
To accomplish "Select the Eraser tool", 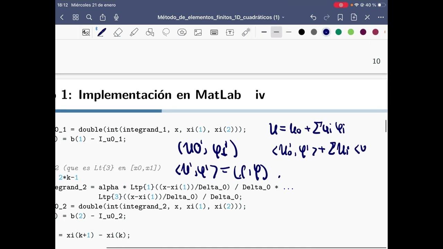I will coord(118,32).
